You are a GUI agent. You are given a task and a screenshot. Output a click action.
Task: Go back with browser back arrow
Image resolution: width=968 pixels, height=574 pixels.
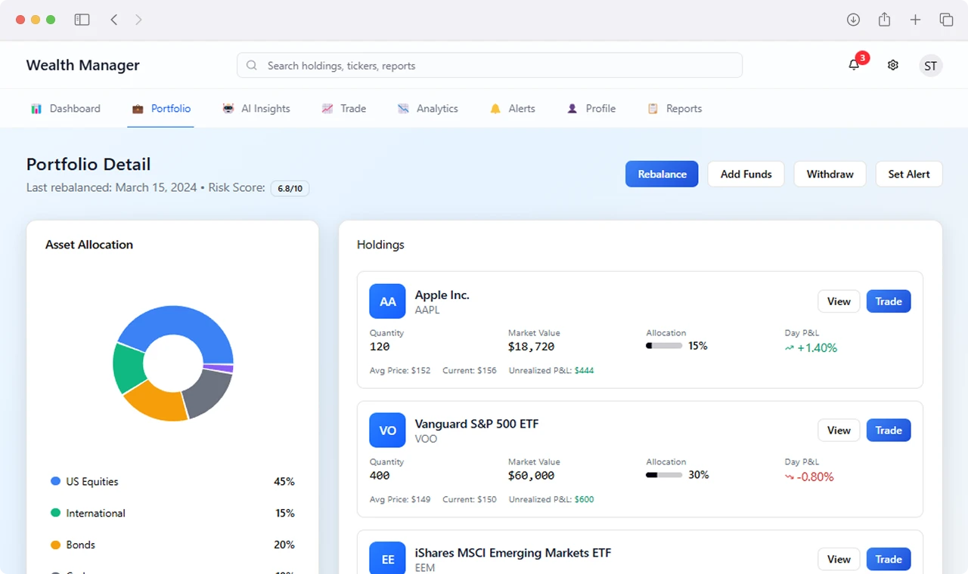(114, 20)
